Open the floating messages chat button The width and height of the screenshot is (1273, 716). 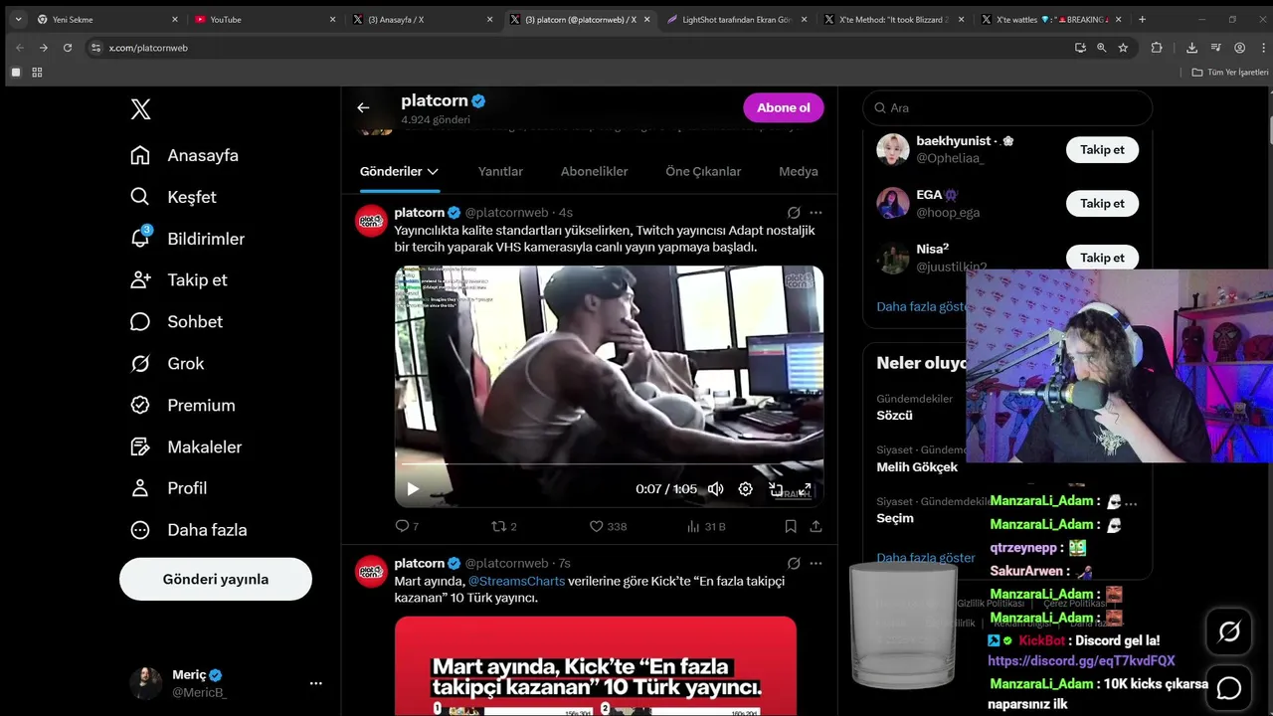1229,688
